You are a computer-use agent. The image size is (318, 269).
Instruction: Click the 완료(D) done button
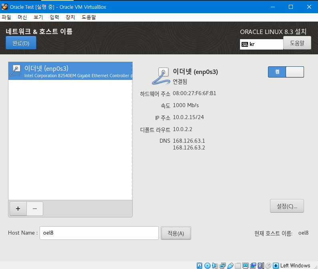(x=21, y=43)
